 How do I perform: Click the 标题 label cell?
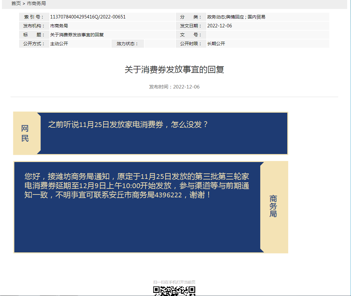[34, 35]
